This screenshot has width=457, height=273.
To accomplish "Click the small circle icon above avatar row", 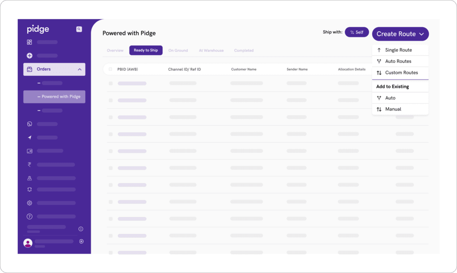I will (x=81, y=229).
